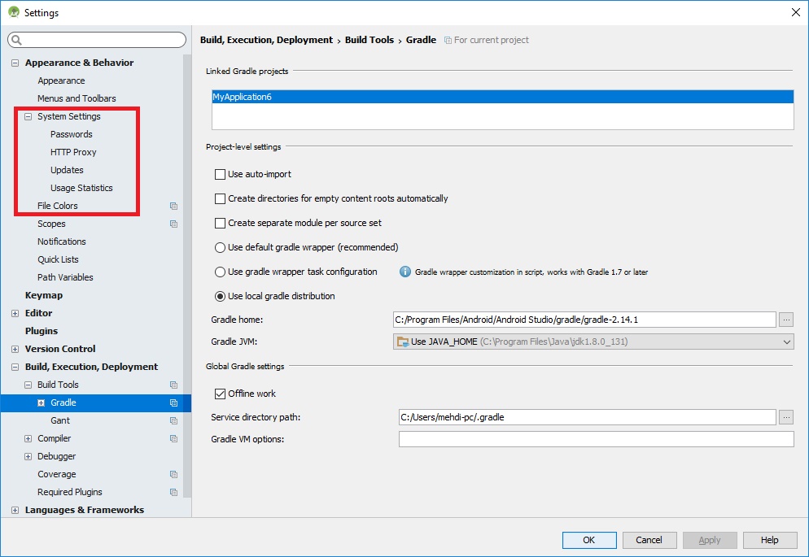Click Build Tools in the breadcrumb
This screenshot has height=557, width=809.
(x=370, y=40)
